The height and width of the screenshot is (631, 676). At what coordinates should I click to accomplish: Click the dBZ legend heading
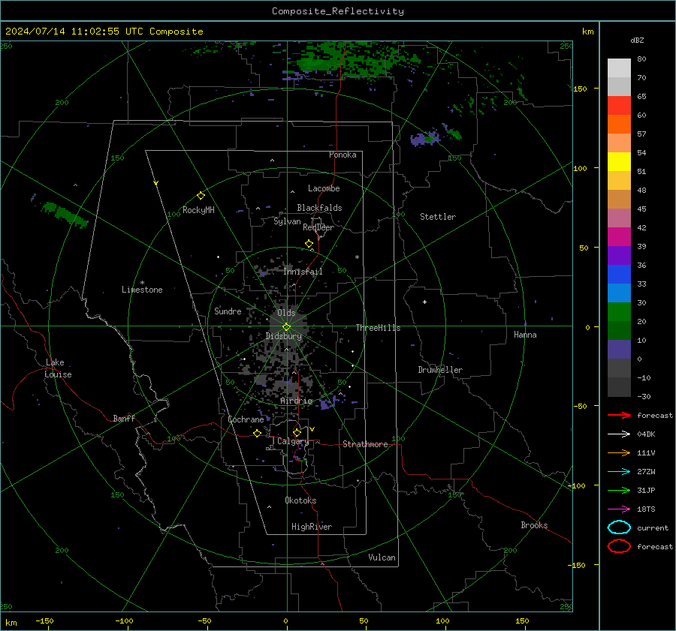click(637, 40)
